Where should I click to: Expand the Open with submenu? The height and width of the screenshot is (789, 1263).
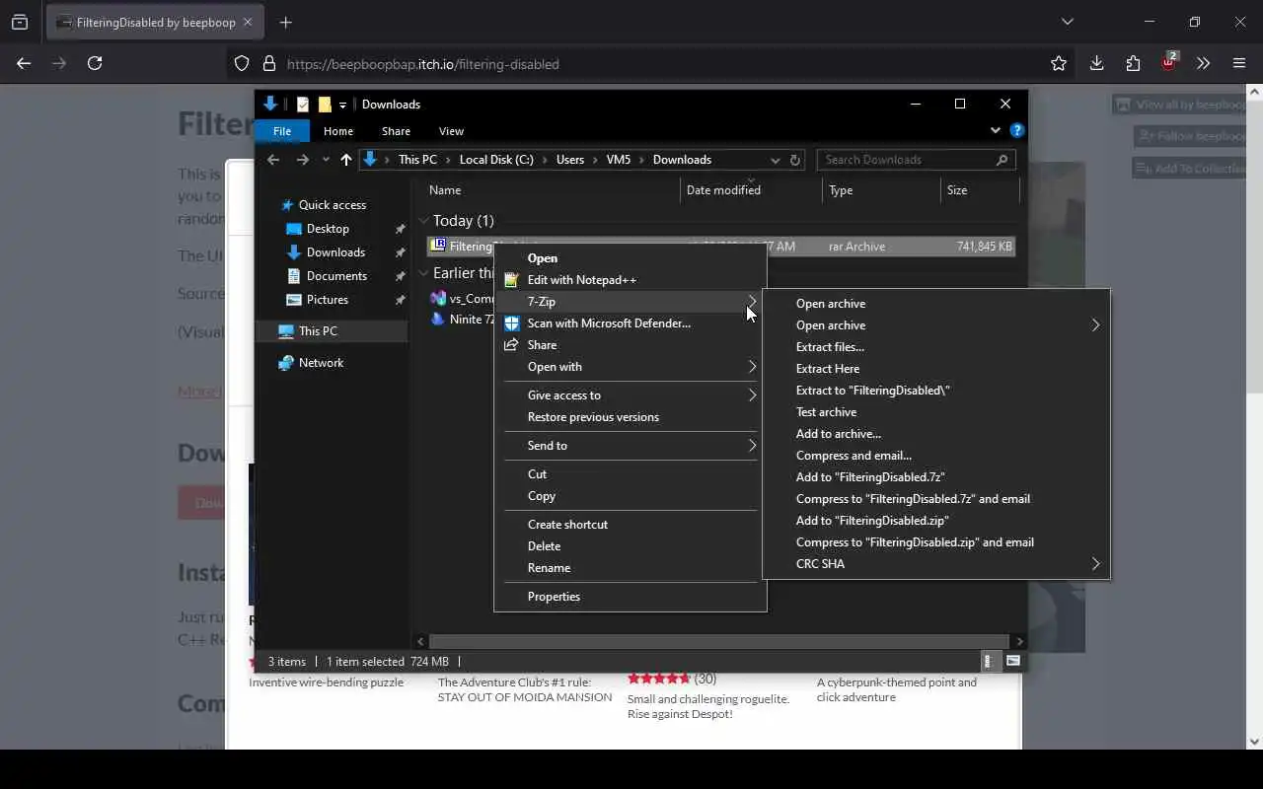click(x=752, y=367)
